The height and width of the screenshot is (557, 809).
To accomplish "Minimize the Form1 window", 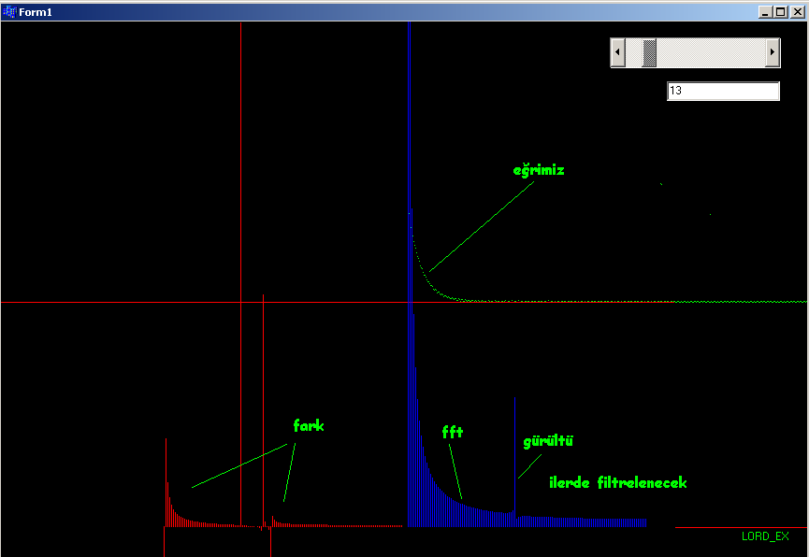I will pyautogui.click(x=766, y=12).
